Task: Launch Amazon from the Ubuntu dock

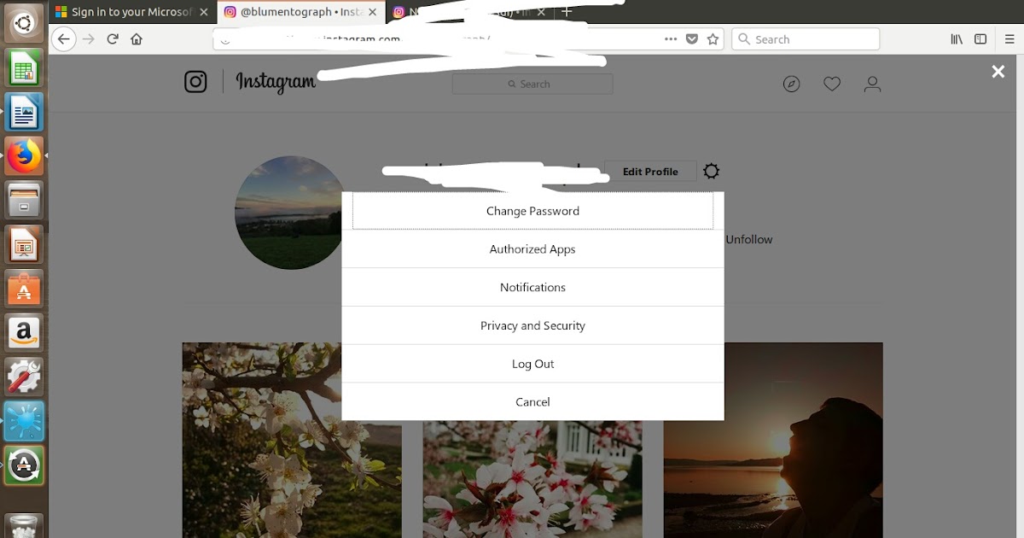Action: click(24, 331)
